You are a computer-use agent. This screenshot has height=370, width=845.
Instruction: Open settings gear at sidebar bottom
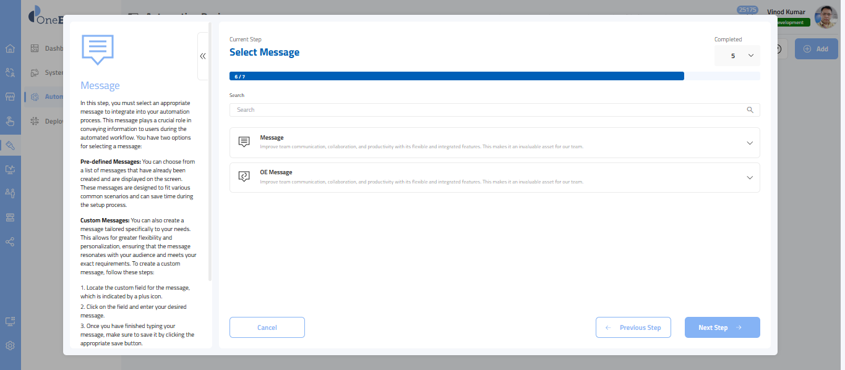click(x=10, y=345)
